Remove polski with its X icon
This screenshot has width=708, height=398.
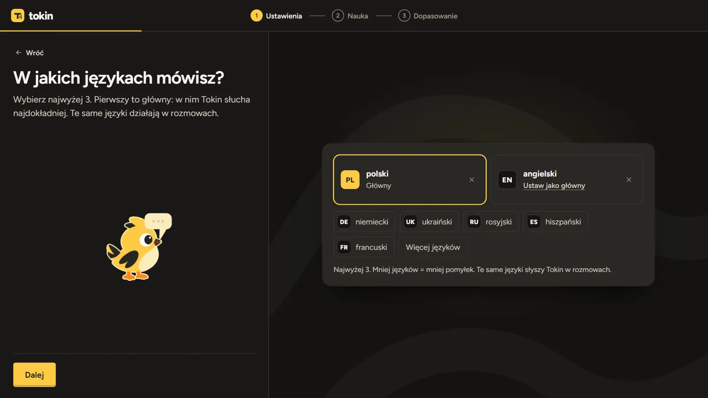click(472, 180)
